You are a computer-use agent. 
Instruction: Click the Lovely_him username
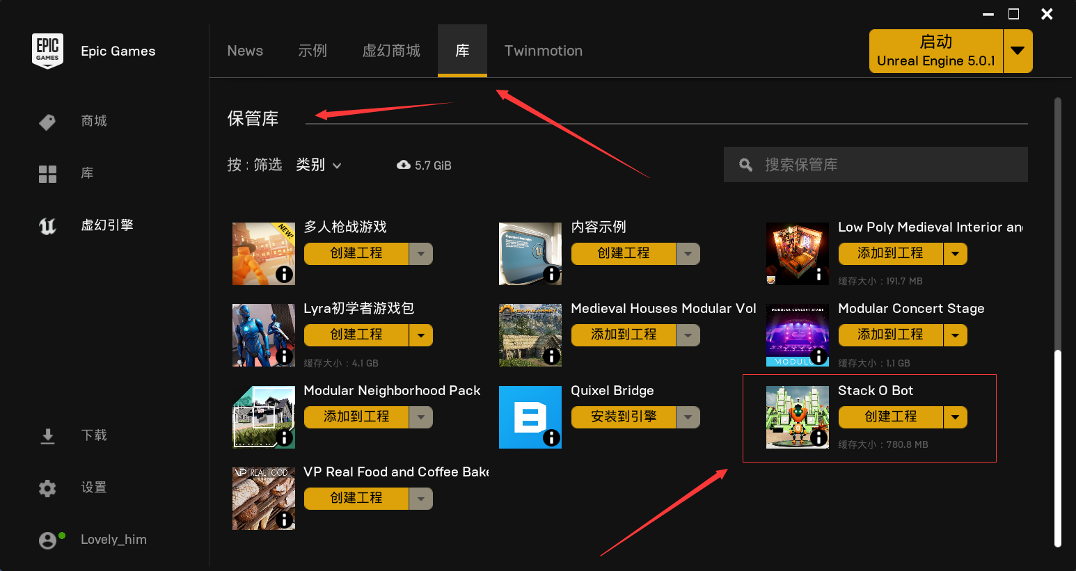pos(113,540)
